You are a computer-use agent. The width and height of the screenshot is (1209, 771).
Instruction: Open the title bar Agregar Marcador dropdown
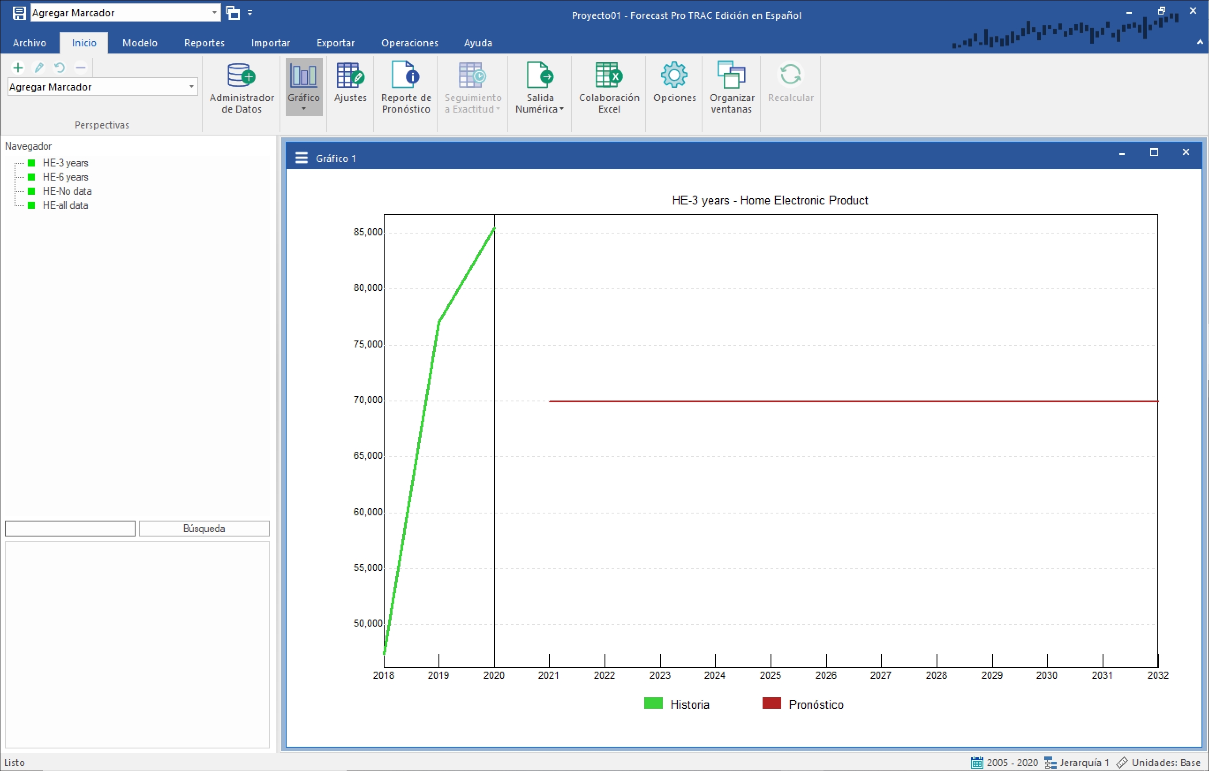tap(215, 12)
